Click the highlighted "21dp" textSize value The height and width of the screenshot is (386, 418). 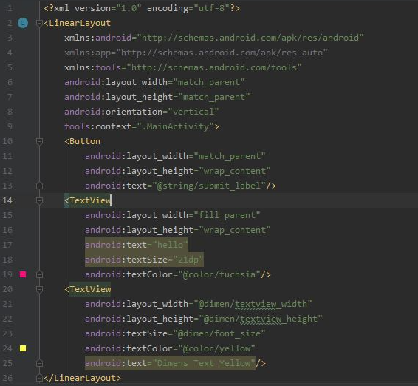coord(188,260)
